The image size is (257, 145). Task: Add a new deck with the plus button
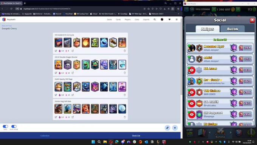175,128
